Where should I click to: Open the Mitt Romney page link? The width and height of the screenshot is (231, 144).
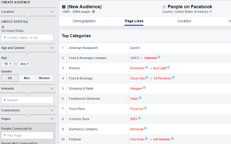click(x=162, y=139)
